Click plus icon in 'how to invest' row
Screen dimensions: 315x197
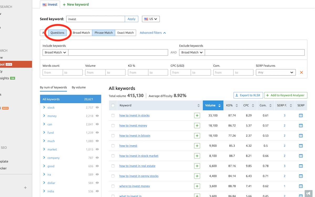point(197,146)
